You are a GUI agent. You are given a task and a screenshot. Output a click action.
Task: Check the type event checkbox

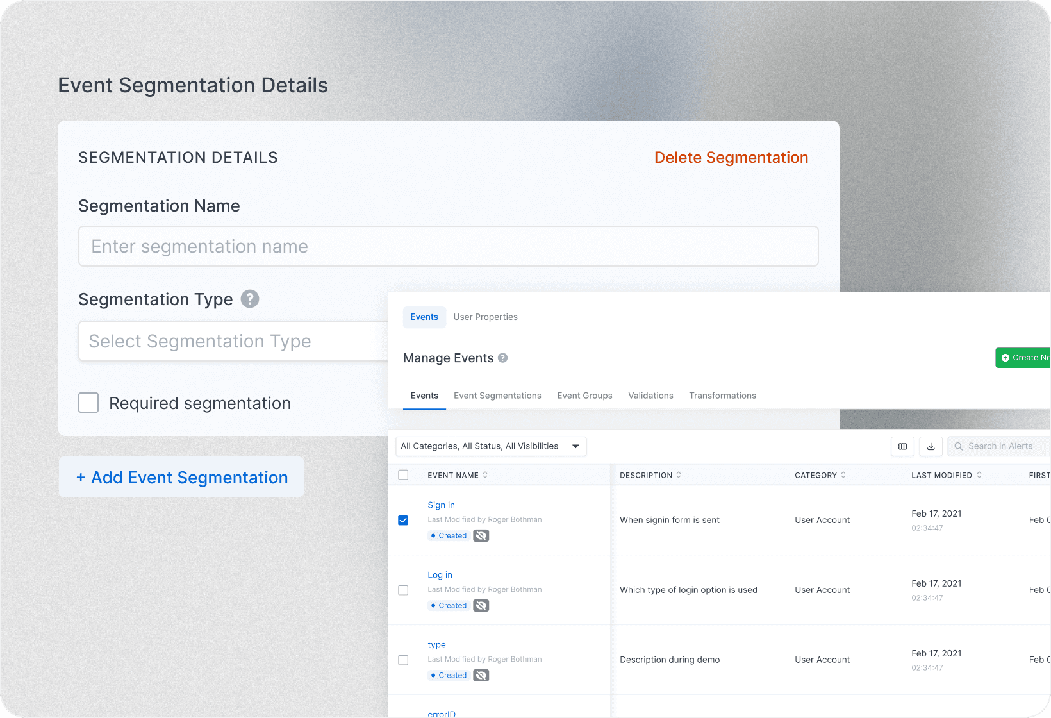(x=403, y=660)
